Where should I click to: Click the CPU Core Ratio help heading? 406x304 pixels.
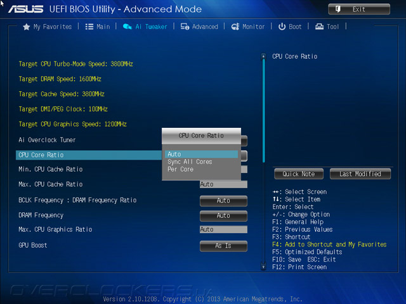click(294, 56)
